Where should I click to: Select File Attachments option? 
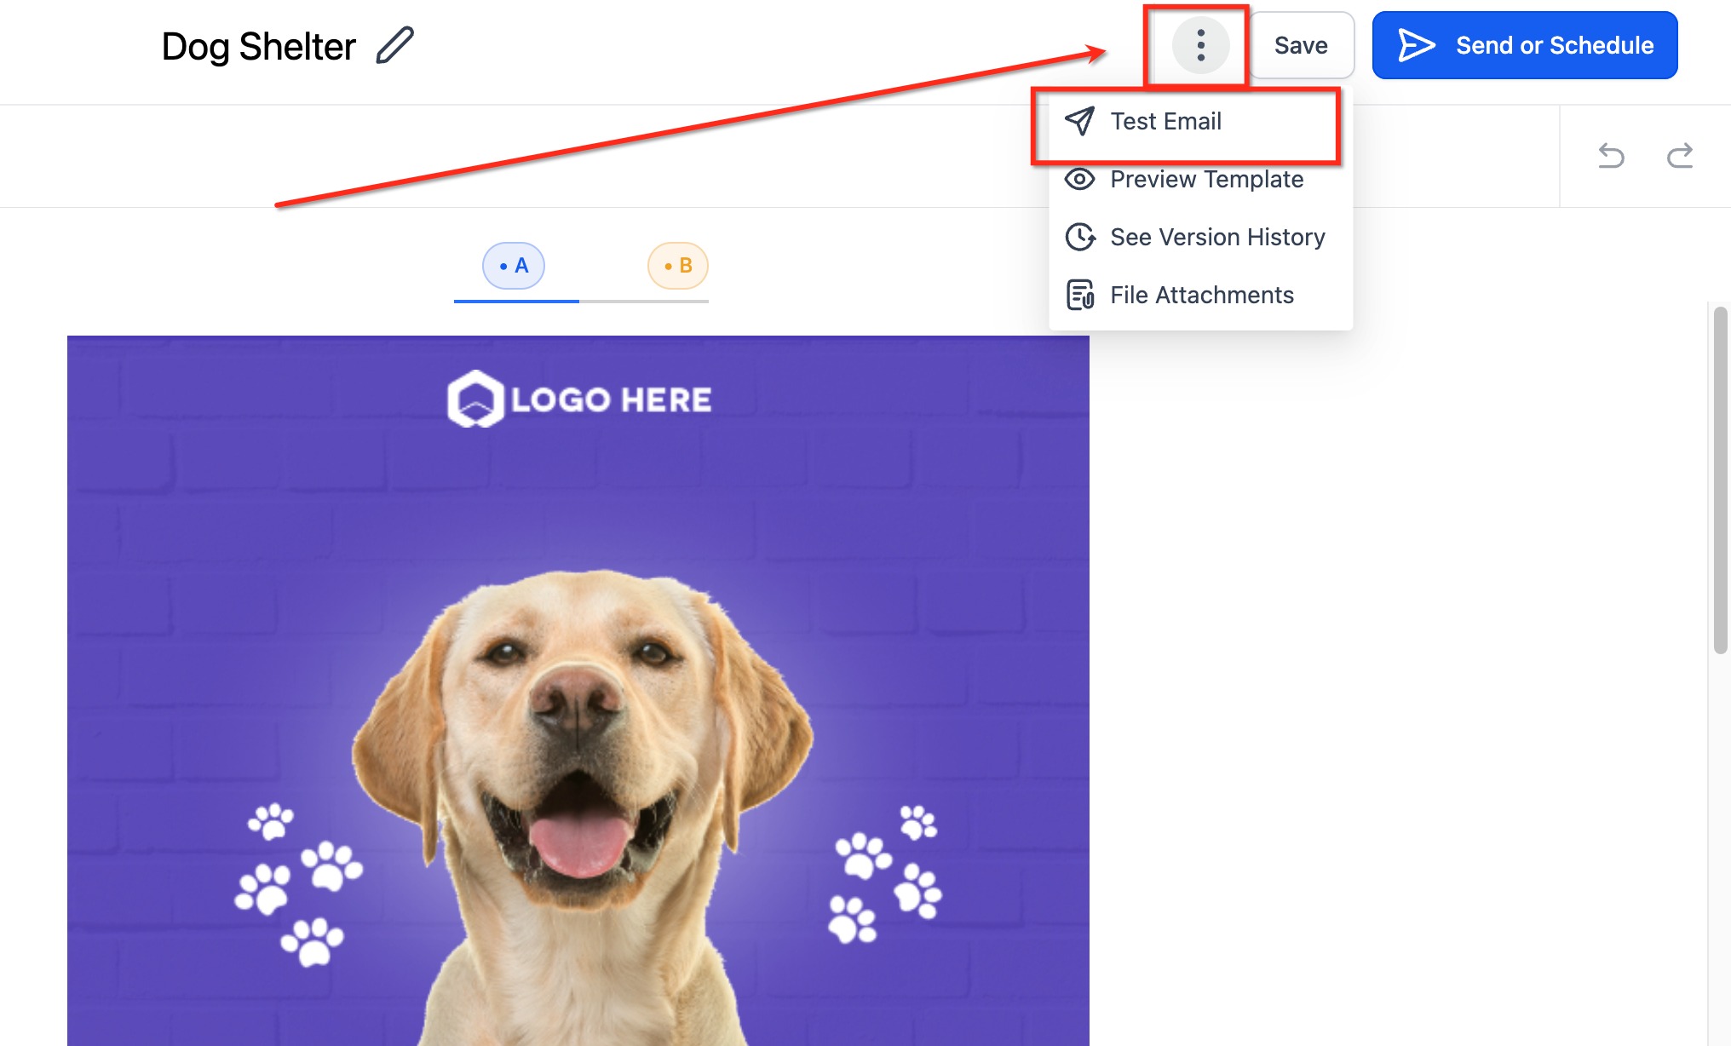point(1201,295)
